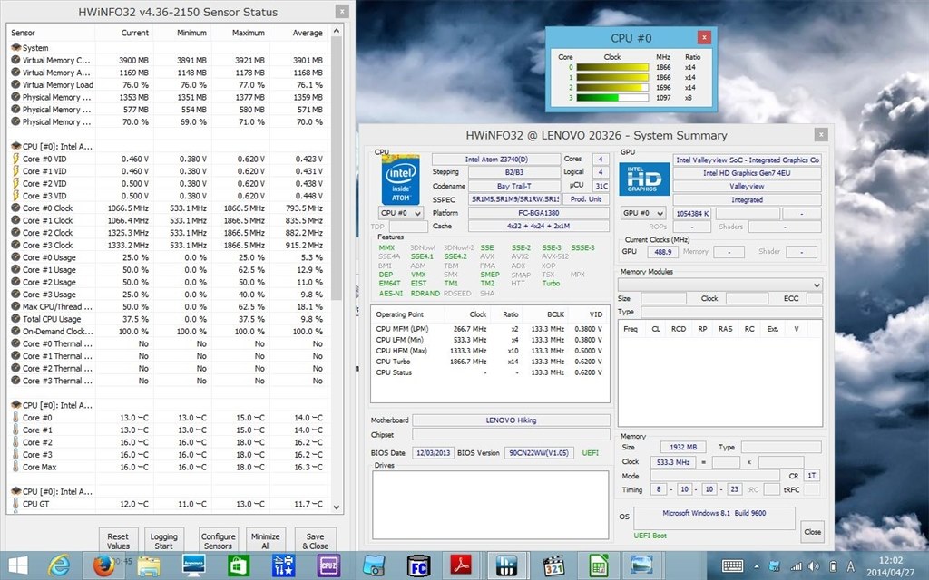Open the FC application taskbar icon
929x580 pixels.
pos(417,565)
